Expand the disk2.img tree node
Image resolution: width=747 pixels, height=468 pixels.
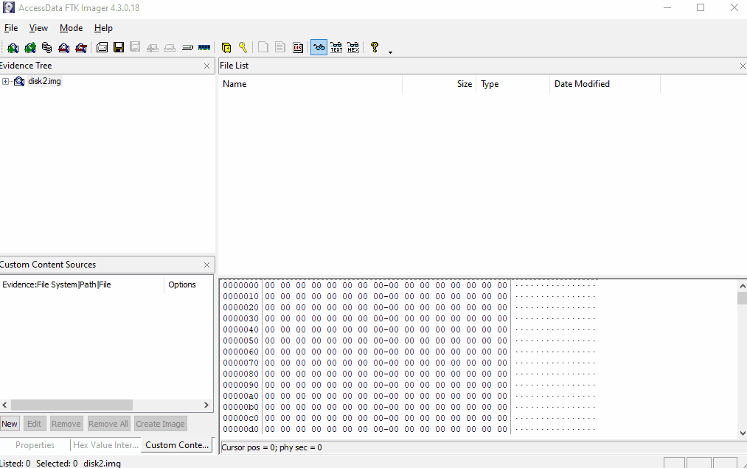pos(5,81)
